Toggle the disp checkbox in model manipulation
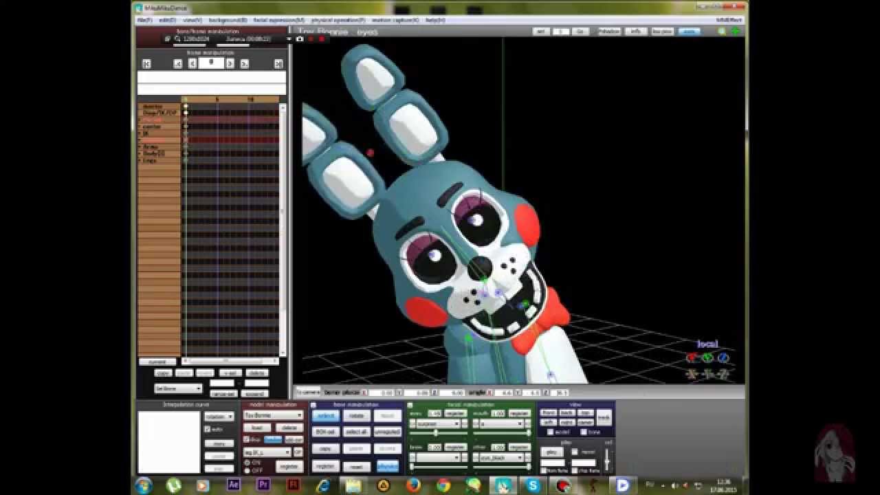Screen dimensions: 880x495 [x=247, y=439]
